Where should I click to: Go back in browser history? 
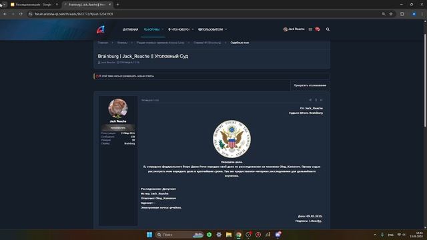coord(5,14)
